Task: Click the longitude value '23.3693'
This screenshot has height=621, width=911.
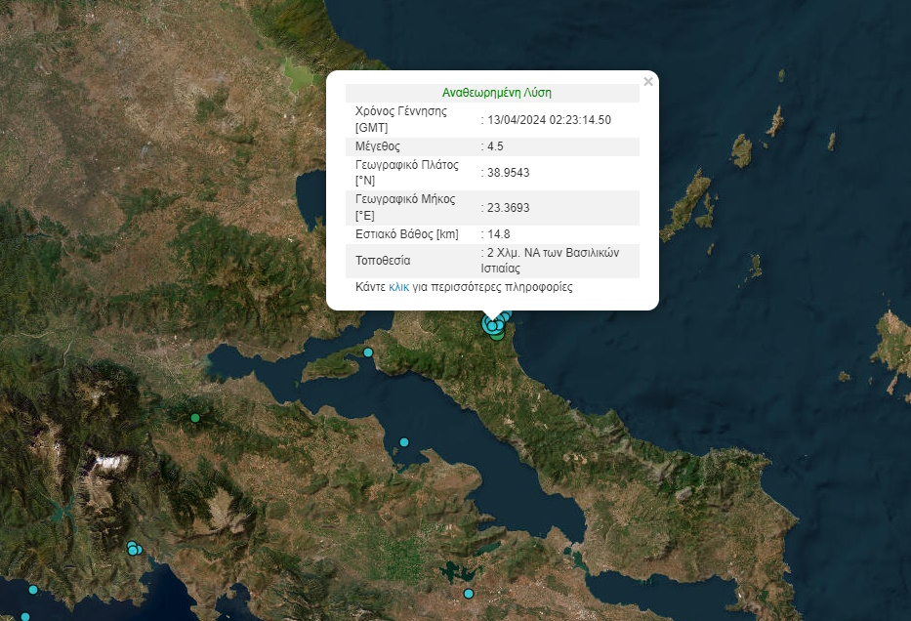Action: click(509, 208)
